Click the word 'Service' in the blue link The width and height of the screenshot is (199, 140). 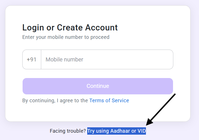120,101
